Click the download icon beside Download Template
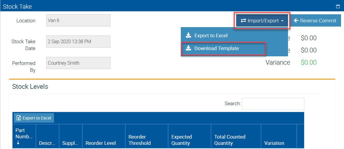Viewport: 344px width, 149px height. [188, 48]
